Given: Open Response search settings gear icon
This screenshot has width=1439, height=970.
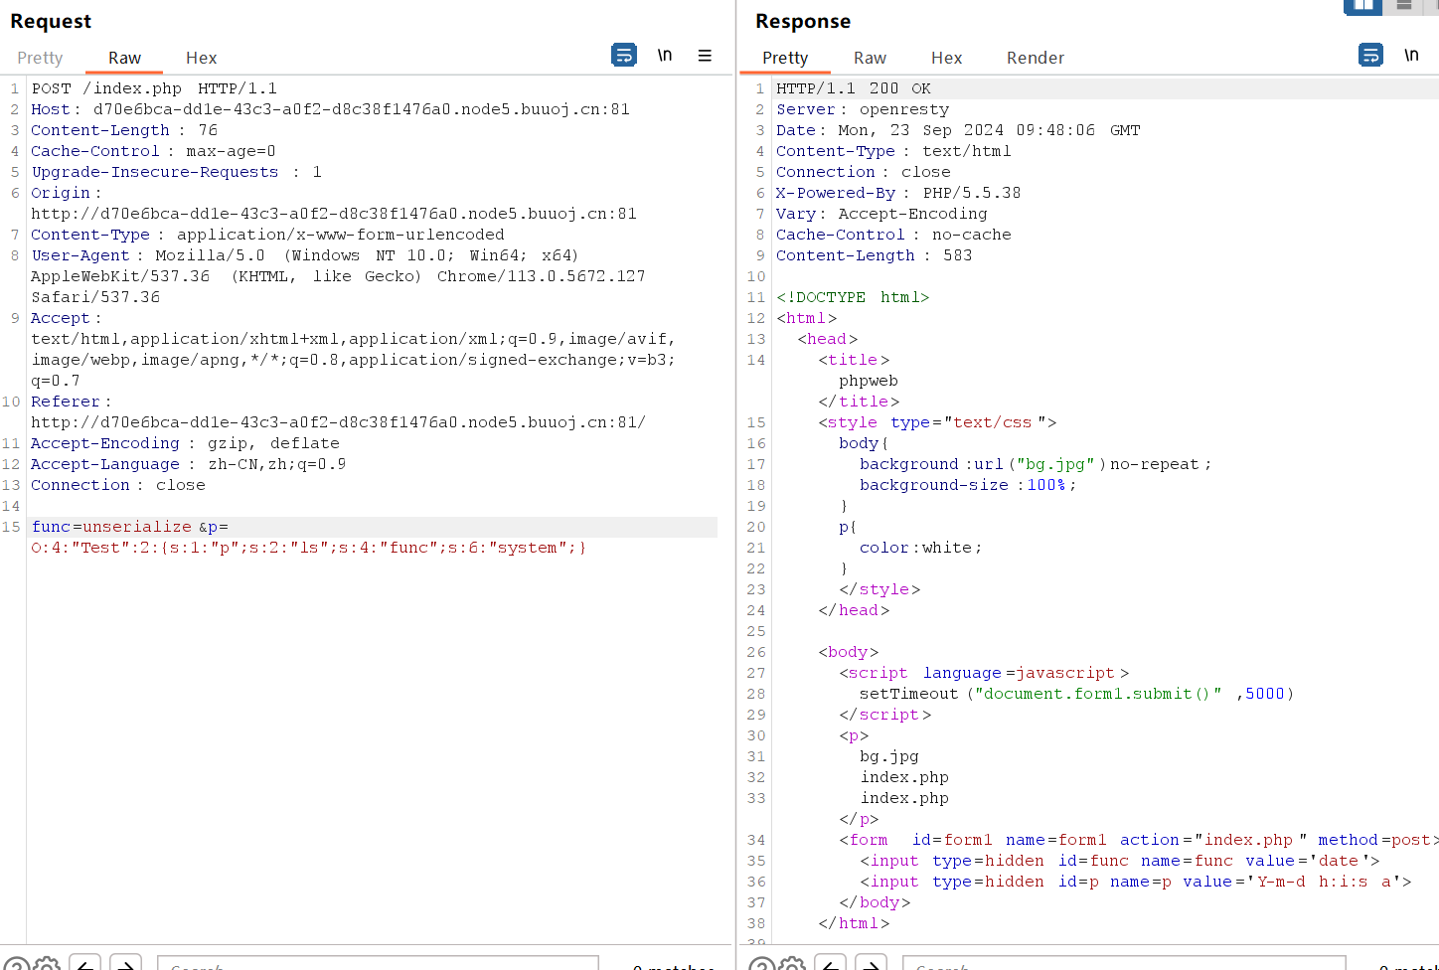Looking at the screenshot, I should pos(792,963).
